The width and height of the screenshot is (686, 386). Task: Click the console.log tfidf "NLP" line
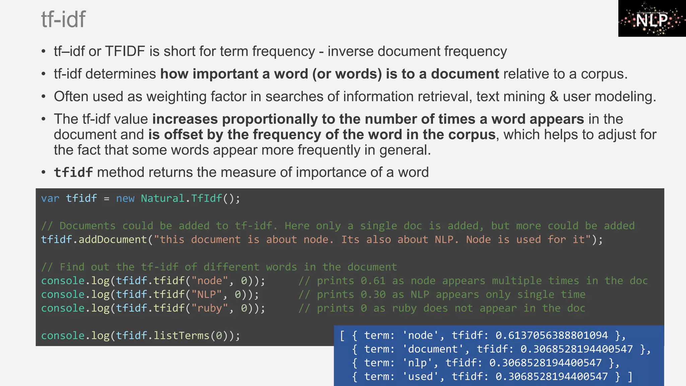point(150,295)
